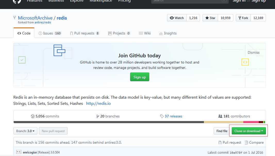
Task: Expand the Branch: 3.0 dropdown
Action: (26, 131)
